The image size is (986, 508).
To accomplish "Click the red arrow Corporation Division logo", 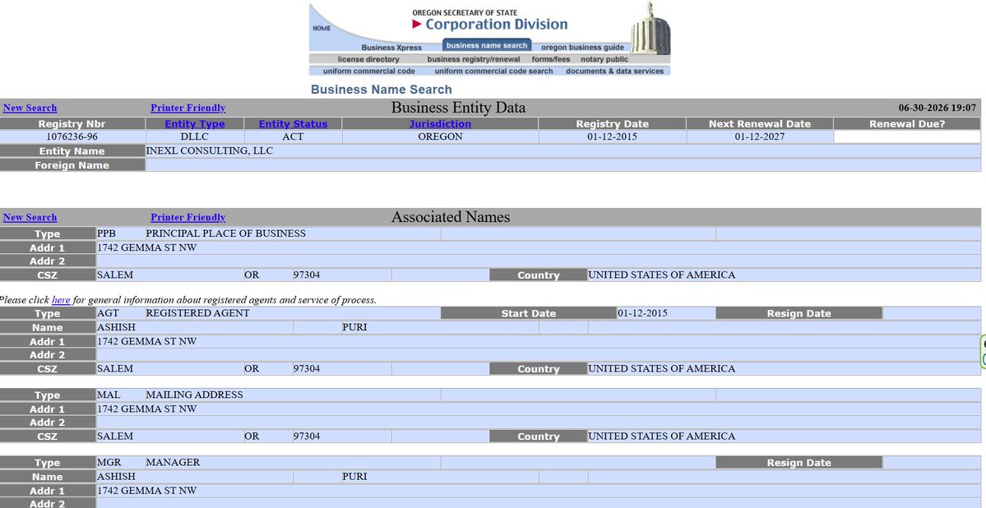I will pos(490,25).
